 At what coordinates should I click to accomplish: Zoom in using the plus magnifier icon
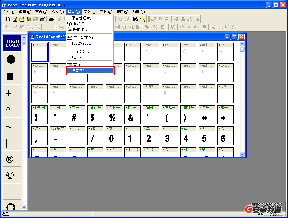30,27
